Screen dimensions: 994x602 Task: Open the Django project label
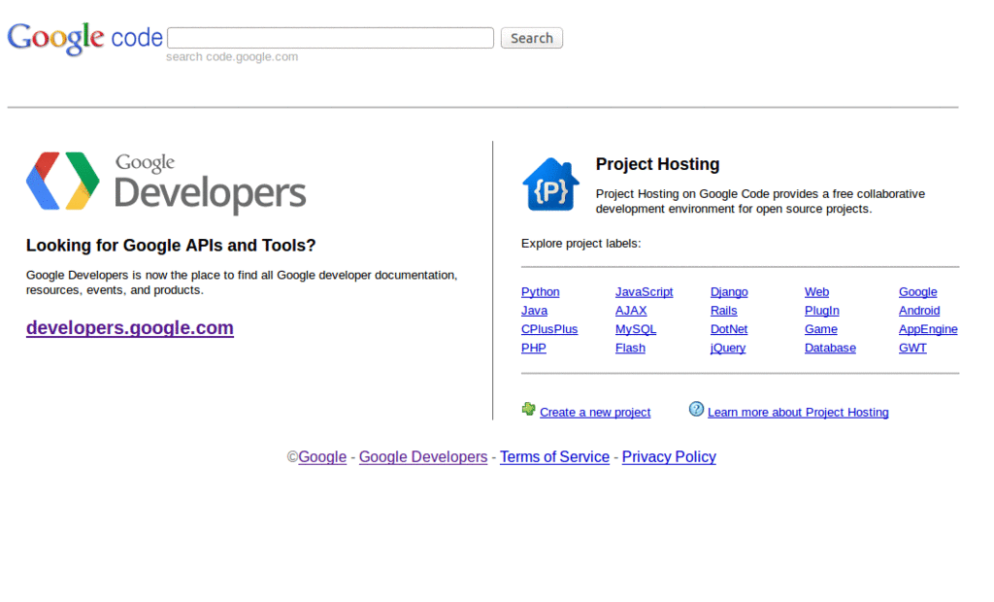[x=729, y=292]
